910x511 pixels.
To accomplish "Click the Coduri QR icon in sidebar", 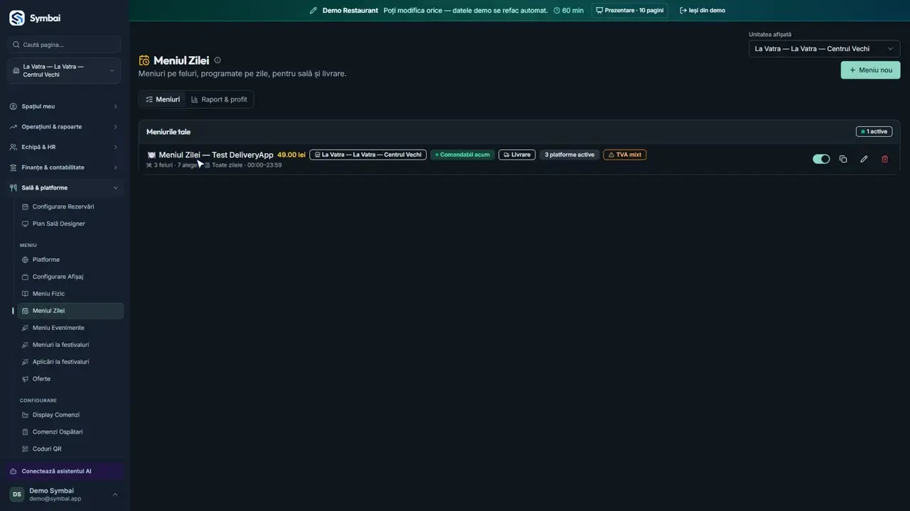I will (25, 449).
